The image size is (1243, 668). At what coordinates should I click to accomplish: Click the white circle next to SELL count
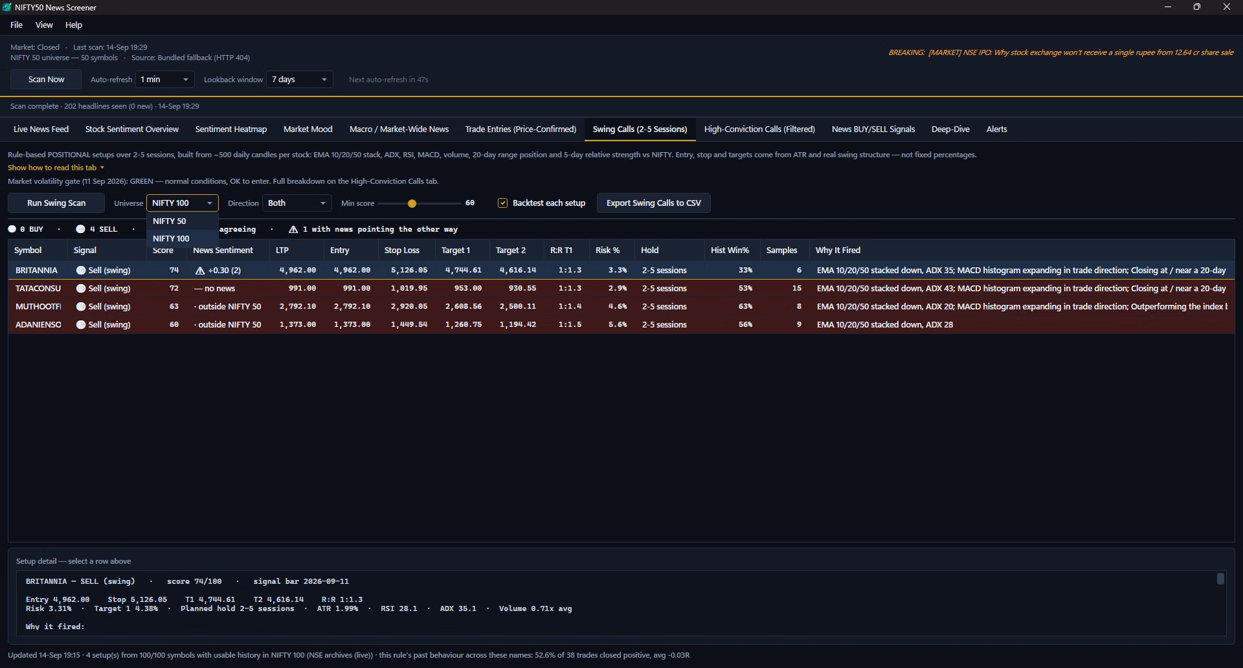(x=80, y=229)
